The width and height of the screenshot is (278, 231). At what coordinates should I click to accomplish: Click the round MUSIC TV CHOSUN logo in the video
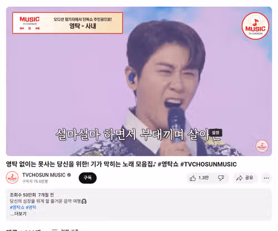point(255,26)
